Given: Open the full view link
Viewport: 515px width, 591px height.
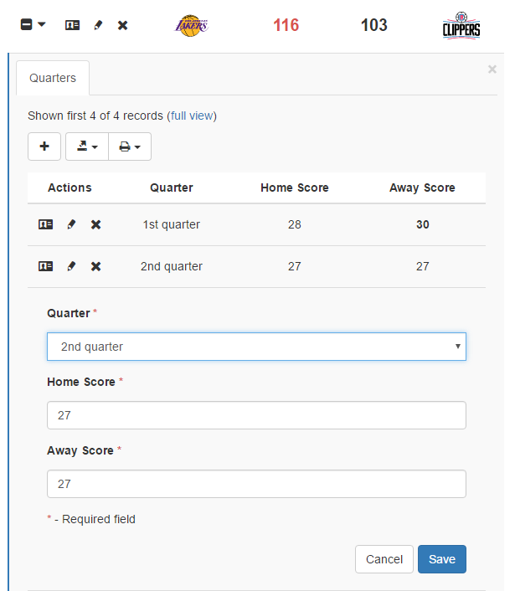Looking at the screenshot, I should (192, 116).
